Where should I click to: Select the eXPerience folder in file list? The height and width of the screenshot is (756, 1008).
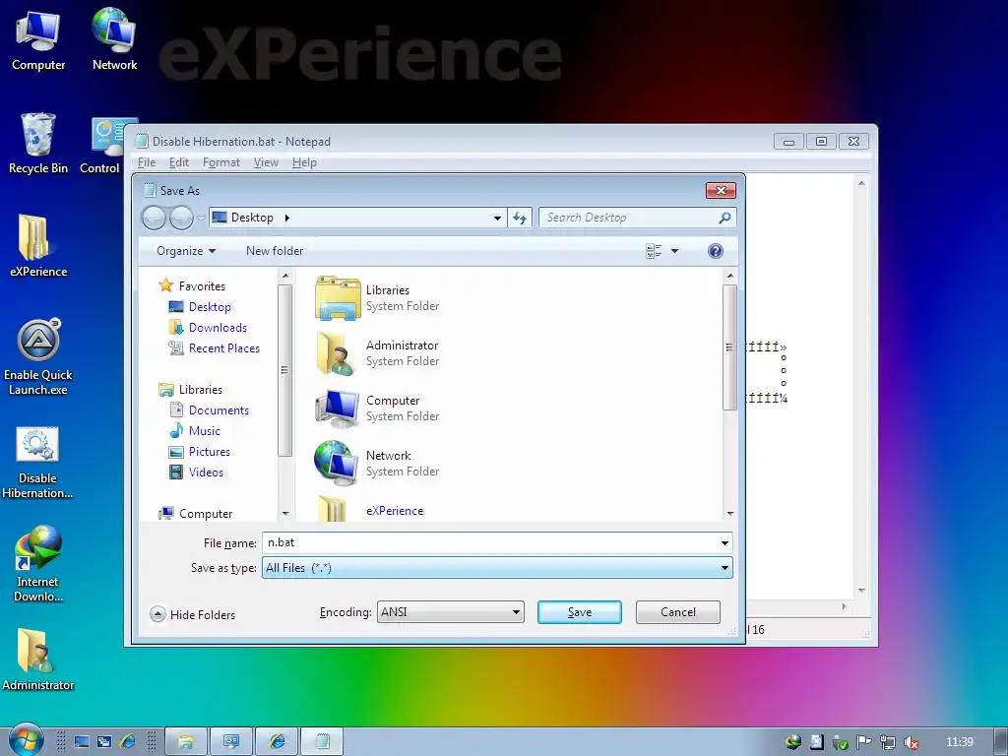coord(371,511)
